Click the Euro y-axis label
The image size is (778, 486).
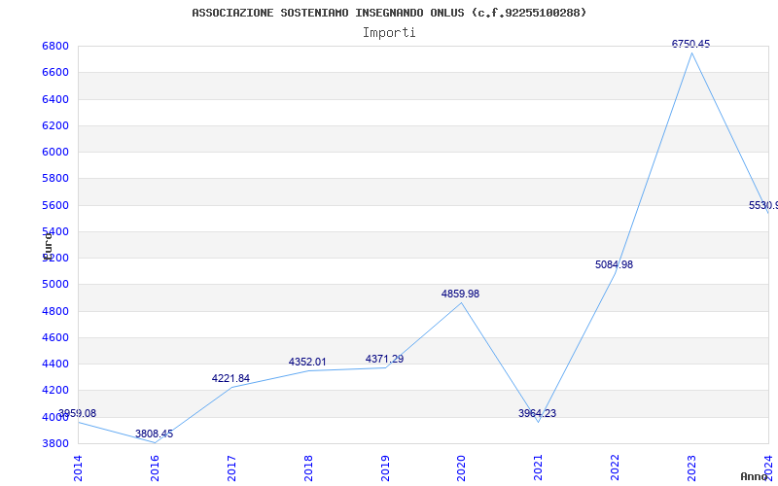48,246
